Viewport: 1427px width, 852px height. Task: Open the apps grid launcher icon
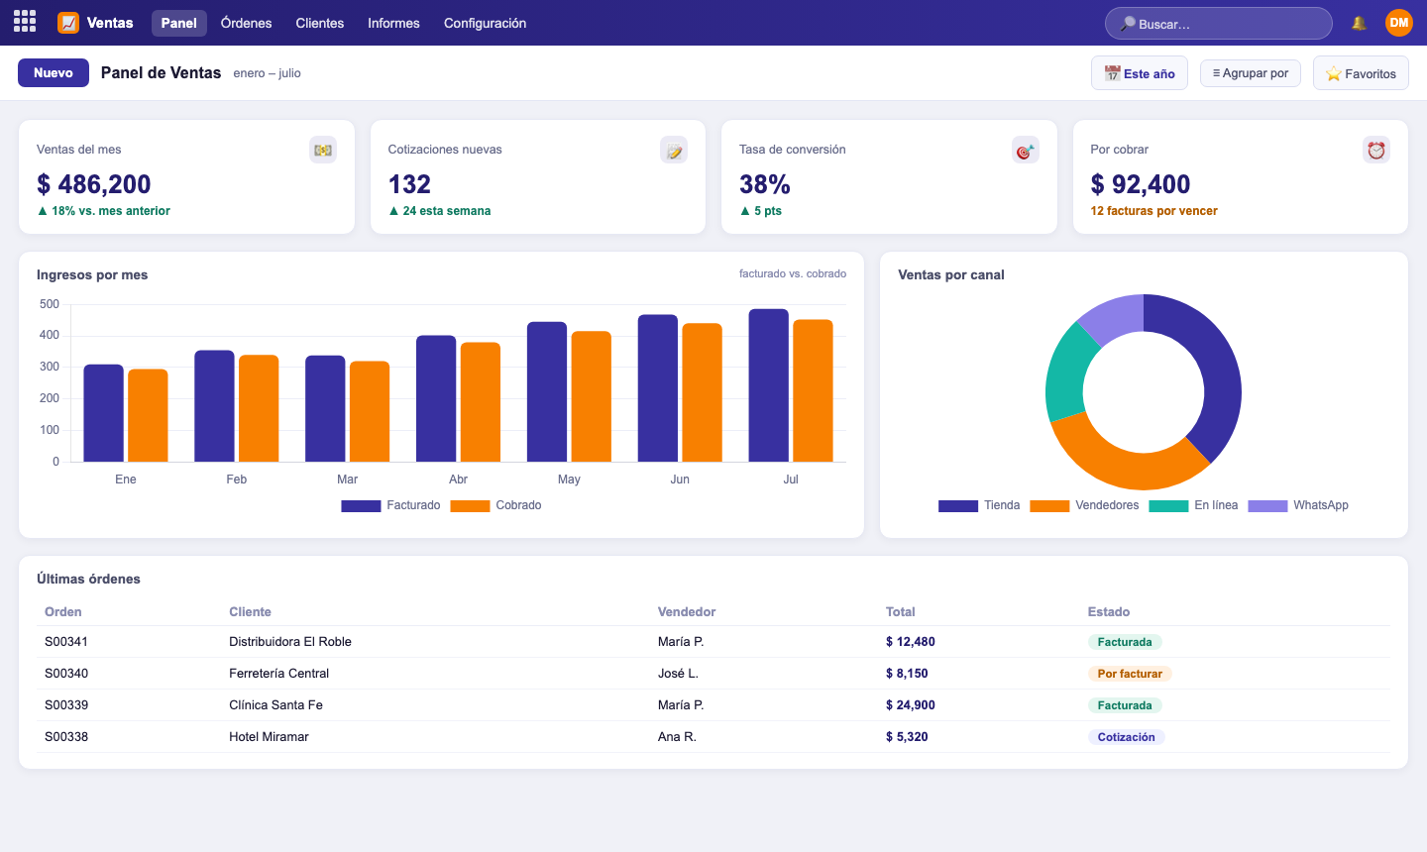(x=25, y=22)
